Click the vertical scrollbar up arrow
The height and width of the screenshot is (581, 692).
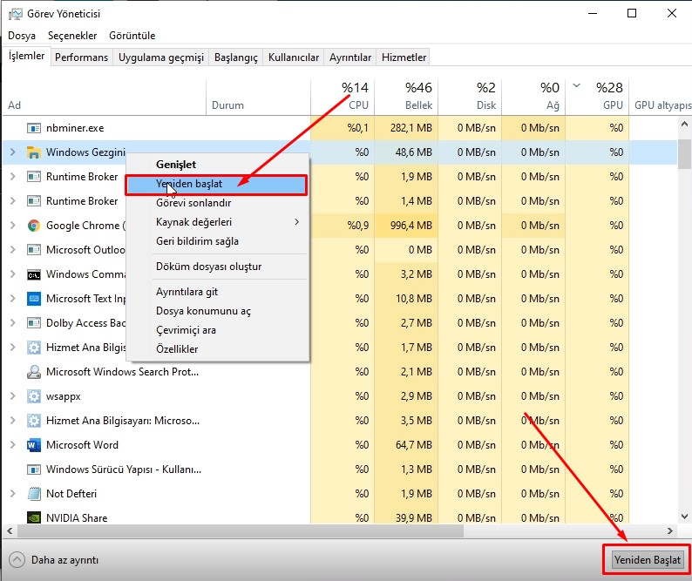click(x=684, y=125)
